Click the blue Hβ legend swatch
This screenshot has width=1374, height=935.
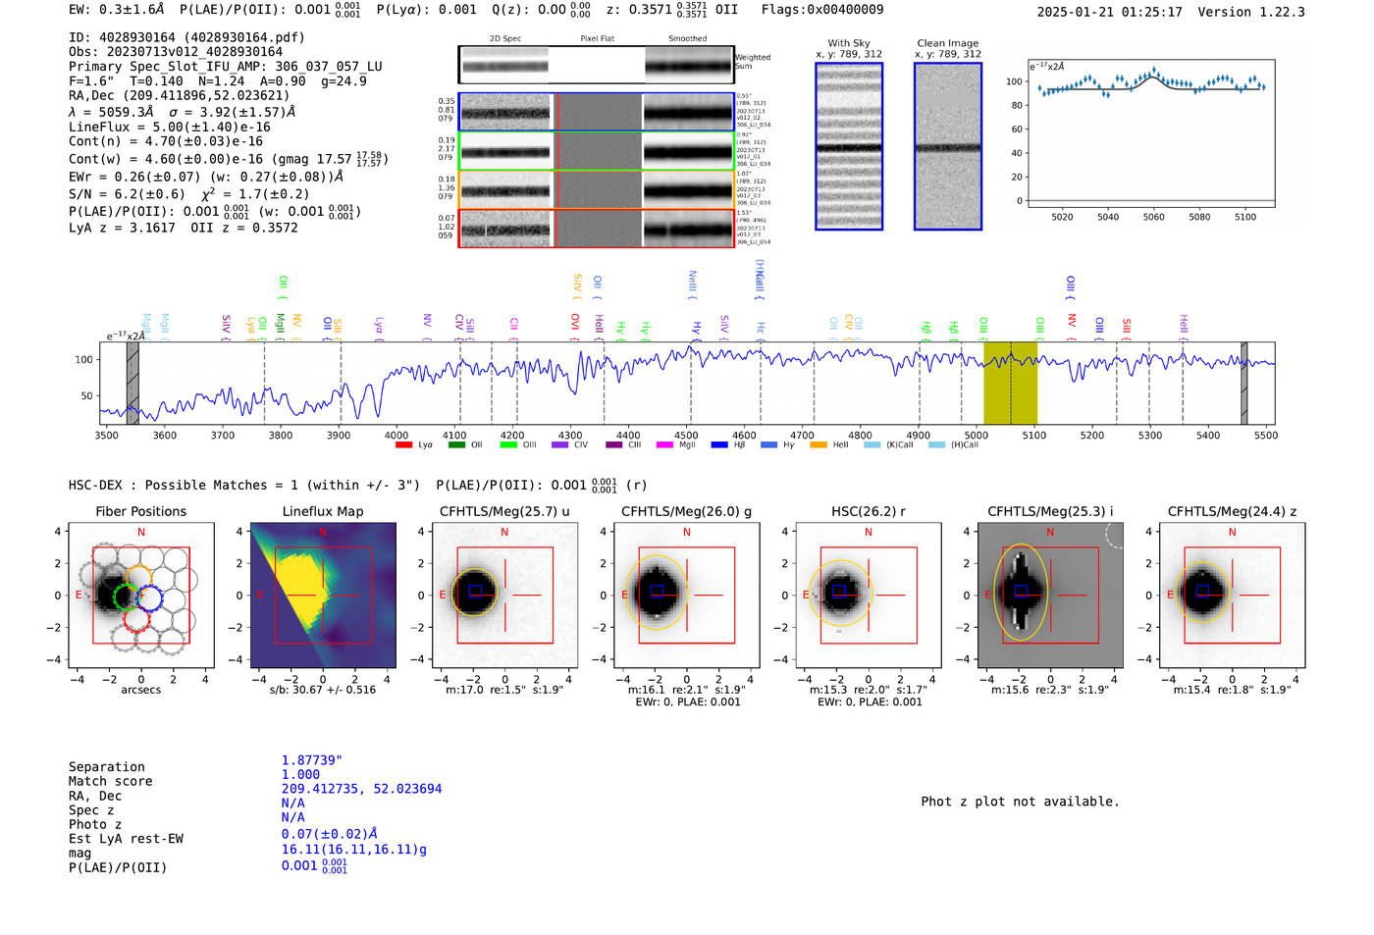point(719,444)
